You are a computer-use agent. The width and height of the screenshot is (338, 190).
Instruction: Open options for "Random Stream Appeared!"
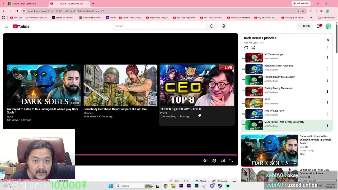tap(327, 69)
